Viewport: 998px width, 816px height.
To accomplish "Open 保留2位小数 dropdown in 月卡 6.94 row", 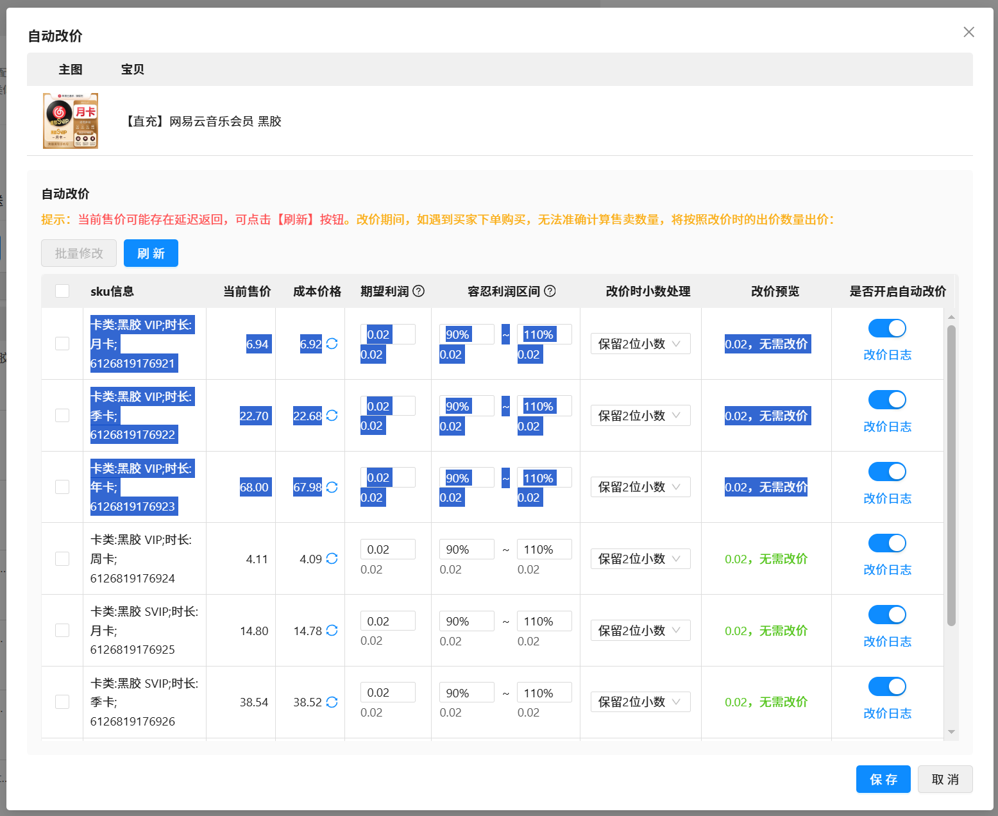I will [640, 344].
